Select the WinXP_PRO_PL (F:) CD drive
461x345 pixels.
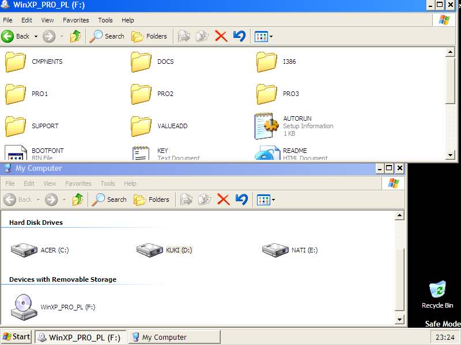53,307
